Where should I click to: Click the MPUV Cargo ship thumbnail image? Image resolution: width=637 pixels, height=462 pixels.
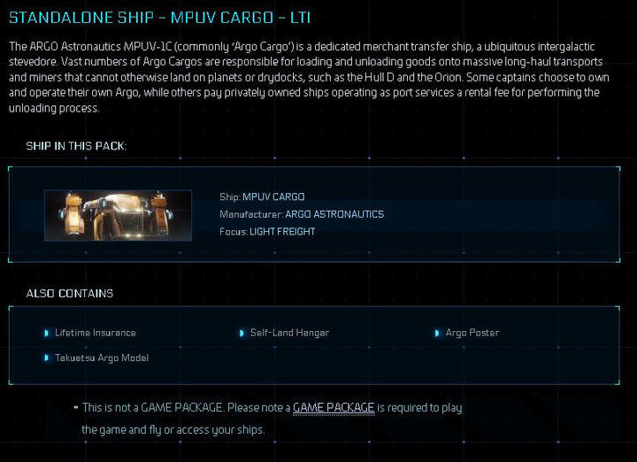pos(118,215)
